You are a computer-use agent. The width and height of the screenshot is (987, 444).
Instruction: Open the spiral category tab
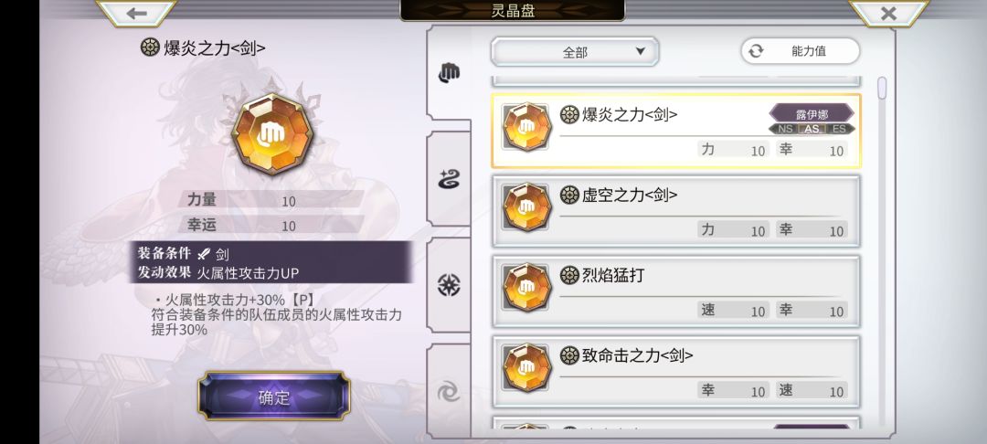click(449, 393)
